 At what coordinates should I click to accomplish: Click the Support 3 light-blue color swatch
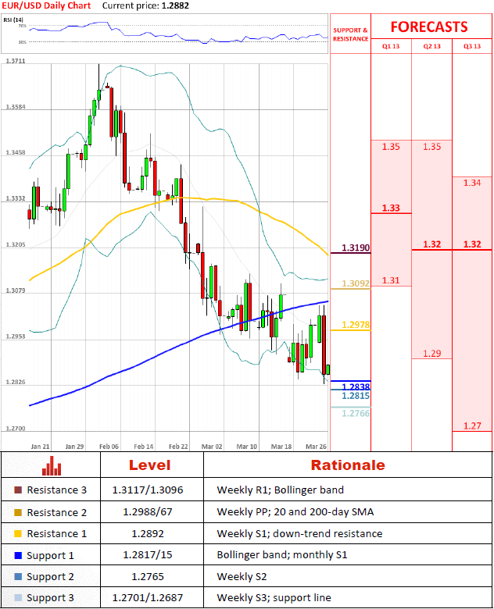click(x=18, y=597)
